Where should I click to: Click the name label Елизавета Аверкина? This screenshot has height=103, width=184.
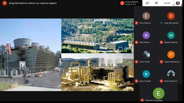tap(154, 100)
